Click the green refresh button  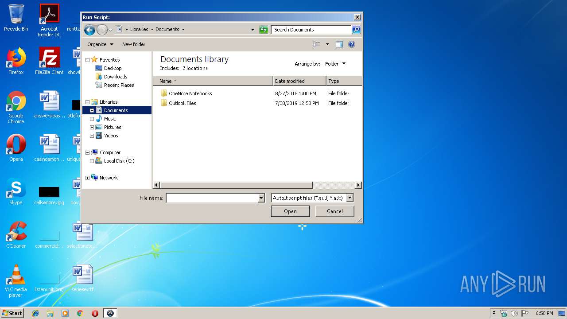(264, 30)
